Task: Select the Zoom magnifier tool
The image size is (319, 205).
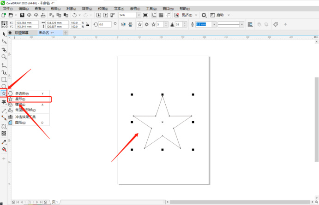Action: (x=4, y=57)
